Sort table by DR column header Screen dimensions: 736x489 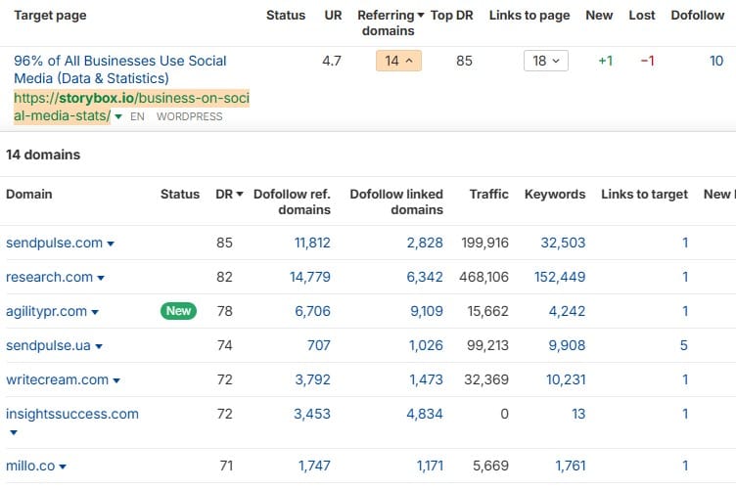(x=230, y=194)
